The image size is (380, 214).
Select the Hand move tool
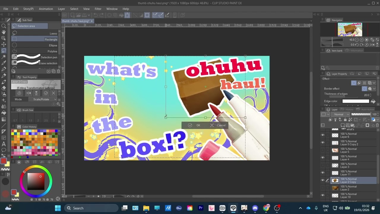tap(4, 32)
